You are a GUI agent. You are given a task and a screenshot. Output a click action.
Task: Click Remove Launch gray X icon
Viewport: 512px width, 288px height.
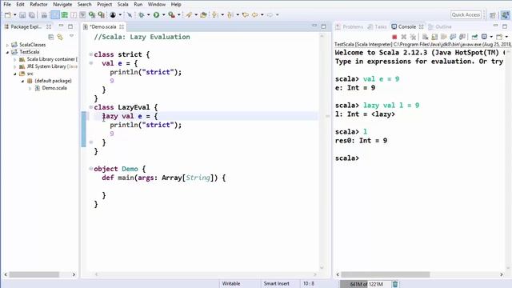point(404,37)
